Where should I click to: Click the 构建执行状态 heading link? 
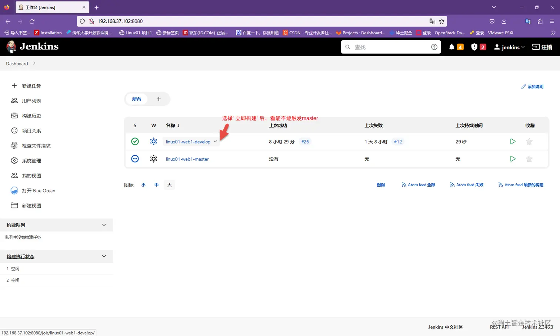click(20, 257)
